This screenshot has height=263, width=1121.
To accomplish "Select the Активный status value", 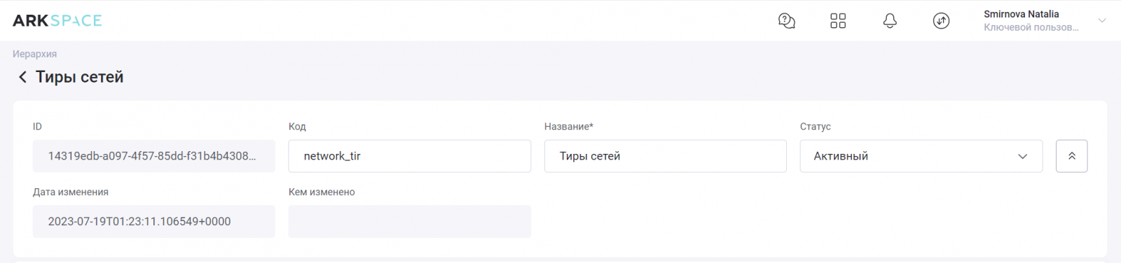I will coord(841,156).
